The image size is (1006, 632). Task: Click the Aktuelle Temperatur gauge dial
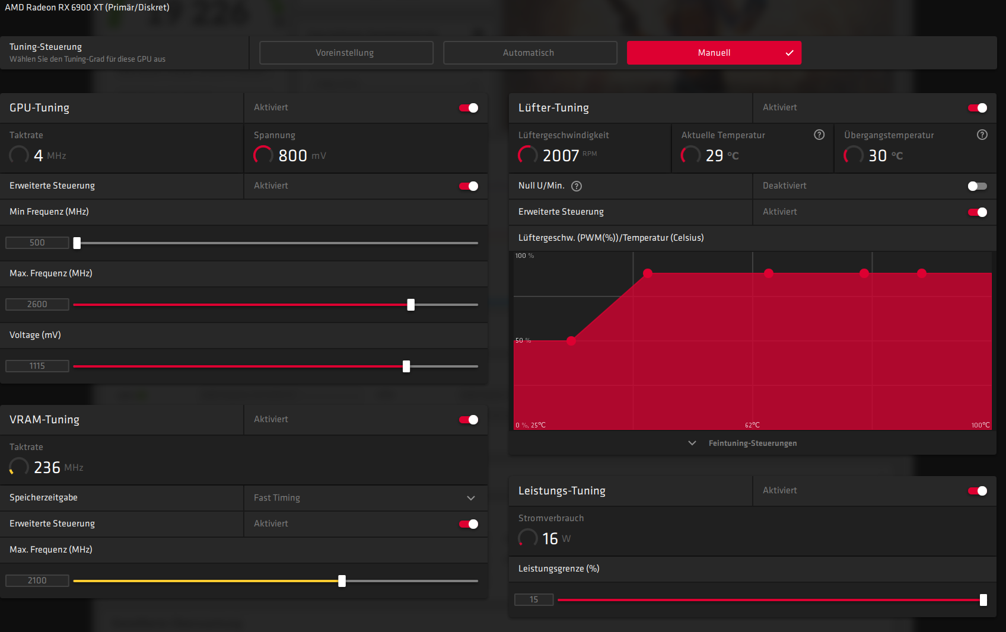[x=690, y=155]
